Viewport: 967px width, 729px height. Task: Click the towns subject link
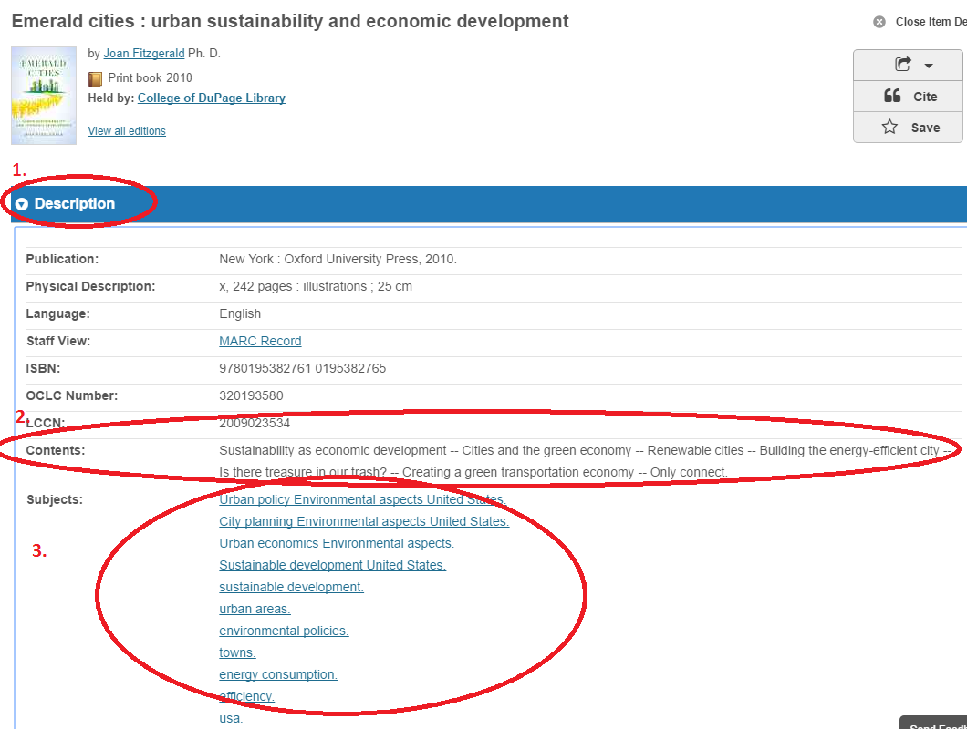click(x=237, y=652)
